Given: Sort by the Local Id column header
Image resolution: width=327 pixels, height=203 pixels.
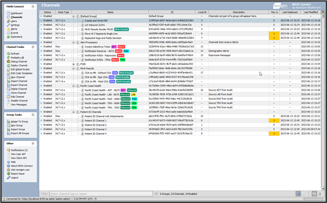Looking at the screenshot, I should 202,12.
